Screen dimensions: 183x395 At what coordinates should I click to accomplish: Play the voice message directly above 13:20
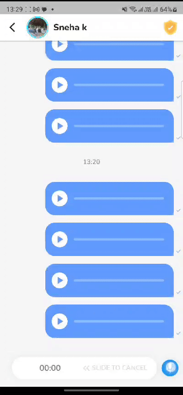60,126
